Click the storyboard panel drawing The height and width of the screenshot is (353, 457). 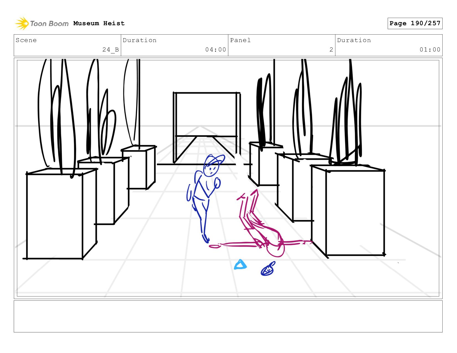(228, 178)
